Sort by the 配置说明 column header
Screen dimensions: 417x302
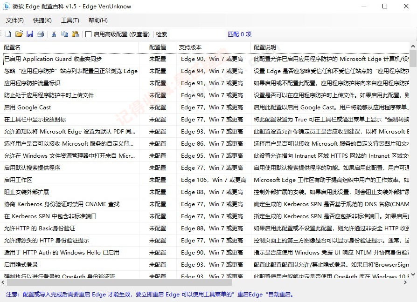pyautogui.click(x=330, y=47)
